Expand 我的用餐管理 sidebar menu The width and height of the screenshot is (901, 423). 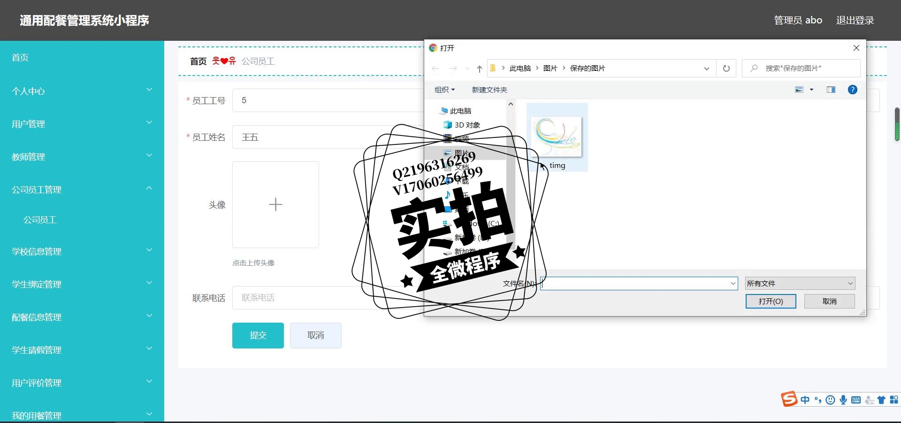click(x=82, y=413)
